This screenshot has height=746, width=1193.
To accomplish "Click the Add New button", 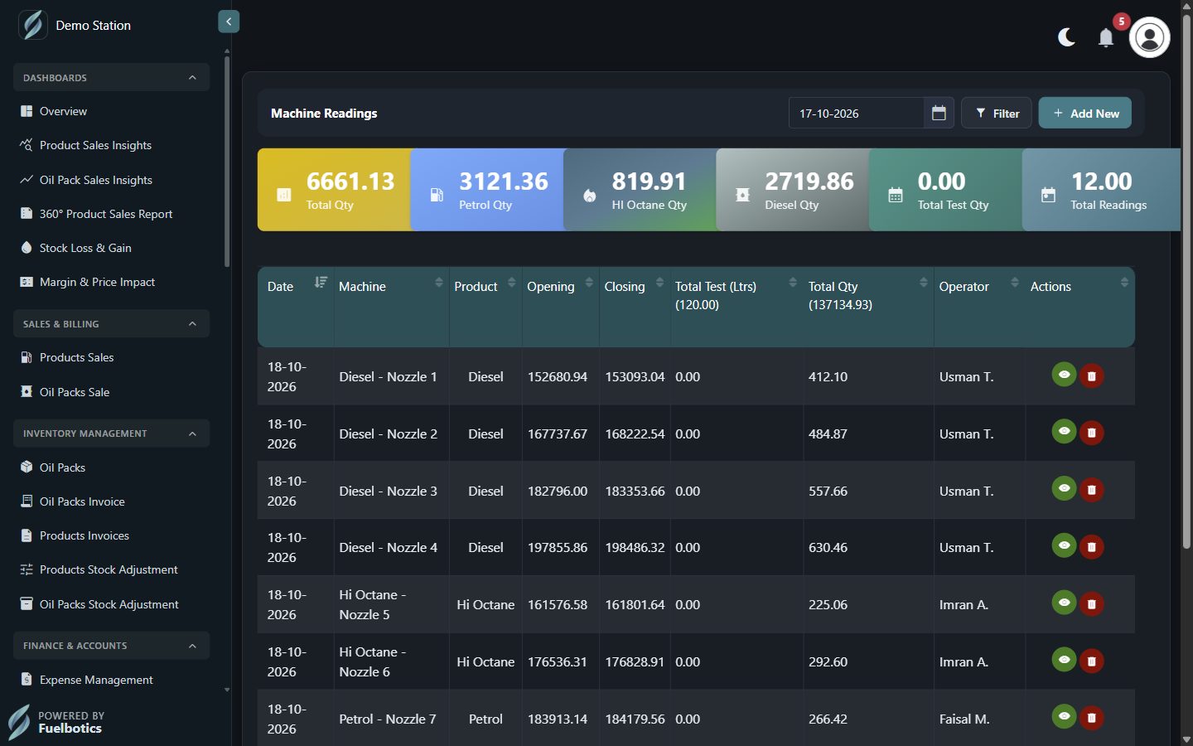I will 1085,113.
